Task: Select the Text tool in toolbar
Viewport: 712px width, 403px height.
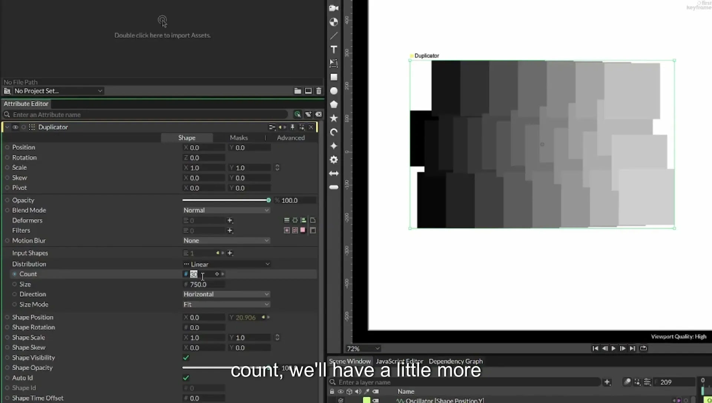Action: point(334,49)
